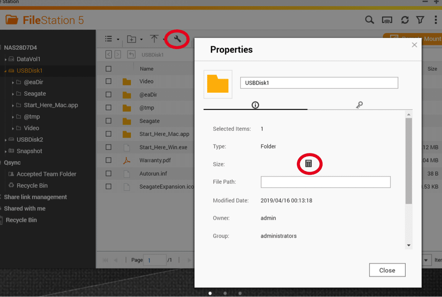Expand the DataVol1 tree node
This screenshot has width=442, height=297.
click(x=5, y=59)
